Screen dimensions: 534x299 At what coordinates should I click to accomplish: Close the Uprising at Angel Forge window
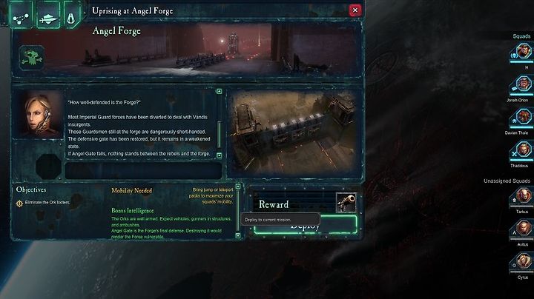click(355, 10)
